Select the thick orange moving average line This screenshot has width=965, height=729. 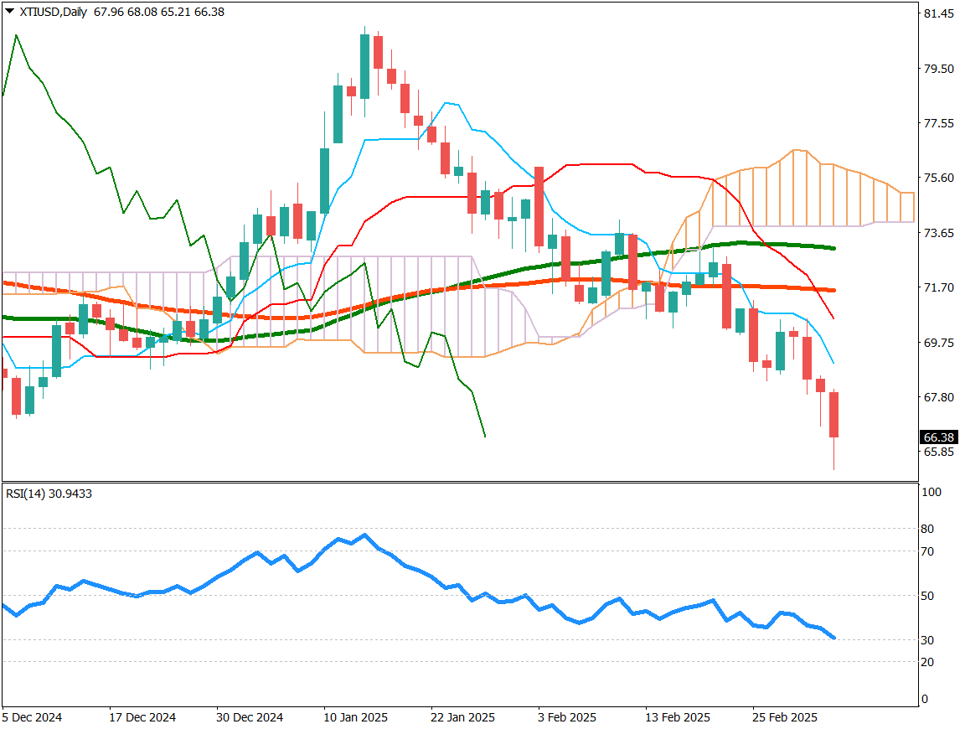(x=754, y=287)
